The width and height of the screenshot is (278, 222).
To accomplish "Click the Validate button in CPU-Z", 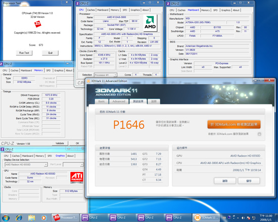I will click(x=60, y=143).
